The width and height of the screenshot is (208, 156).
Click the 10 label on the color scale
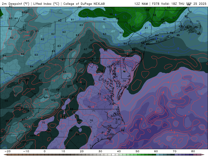pos(63,151)
